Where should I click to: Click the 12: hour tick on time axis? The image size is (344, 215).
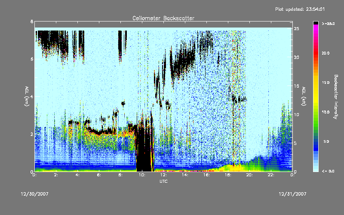point(163,175)
